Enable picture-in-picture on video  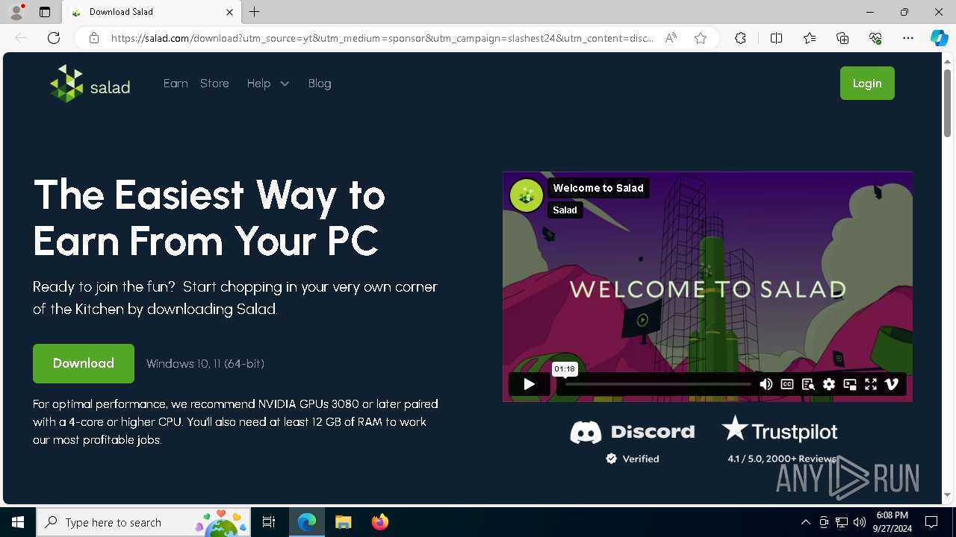849,384
